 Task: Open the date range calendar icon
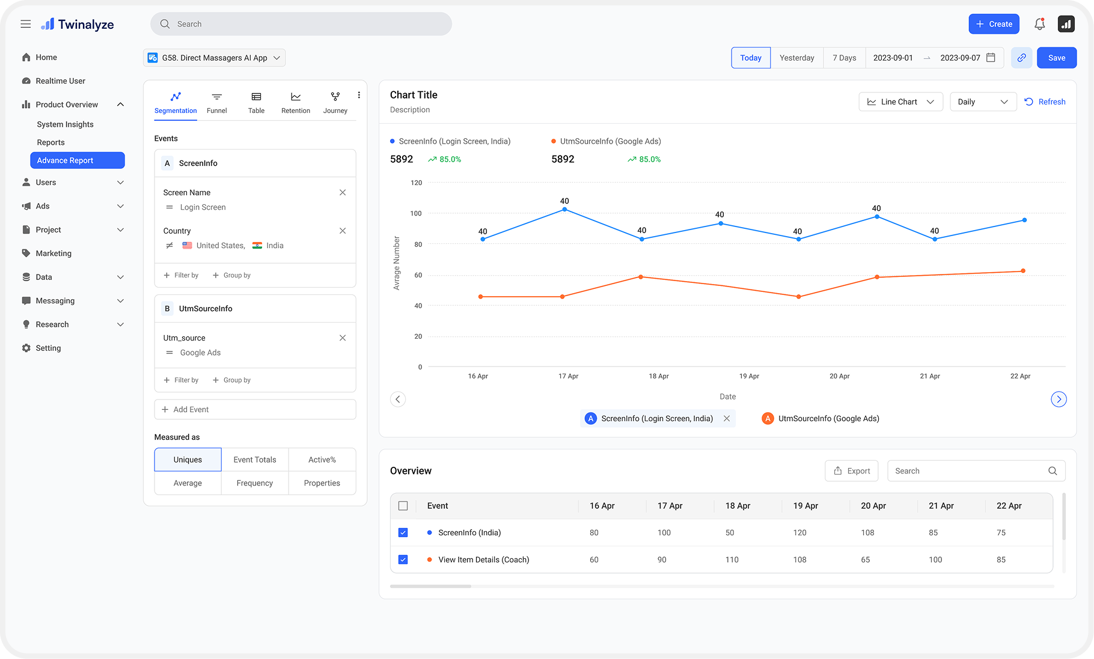point(991,58)
